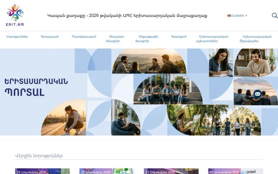Screen dimensions: 278x174
Task: Click banner photo of man with headphones
Action: (256, 63)
